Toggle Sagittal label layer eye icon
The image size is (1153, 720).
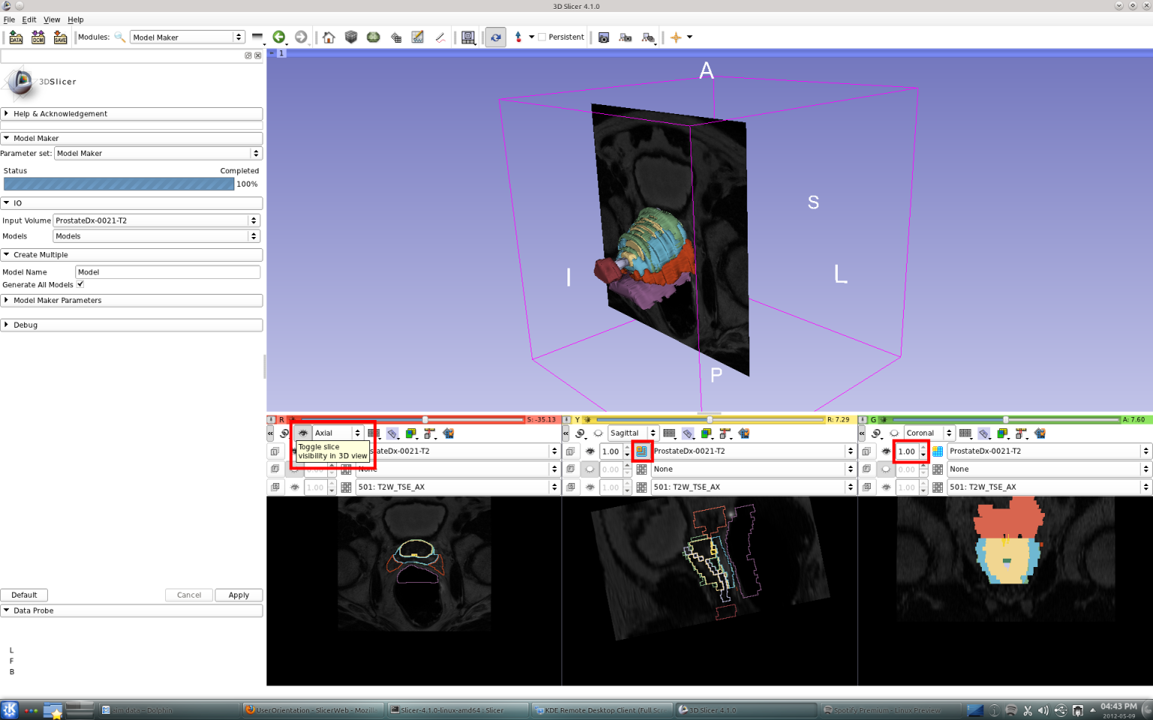click(590, 451)
